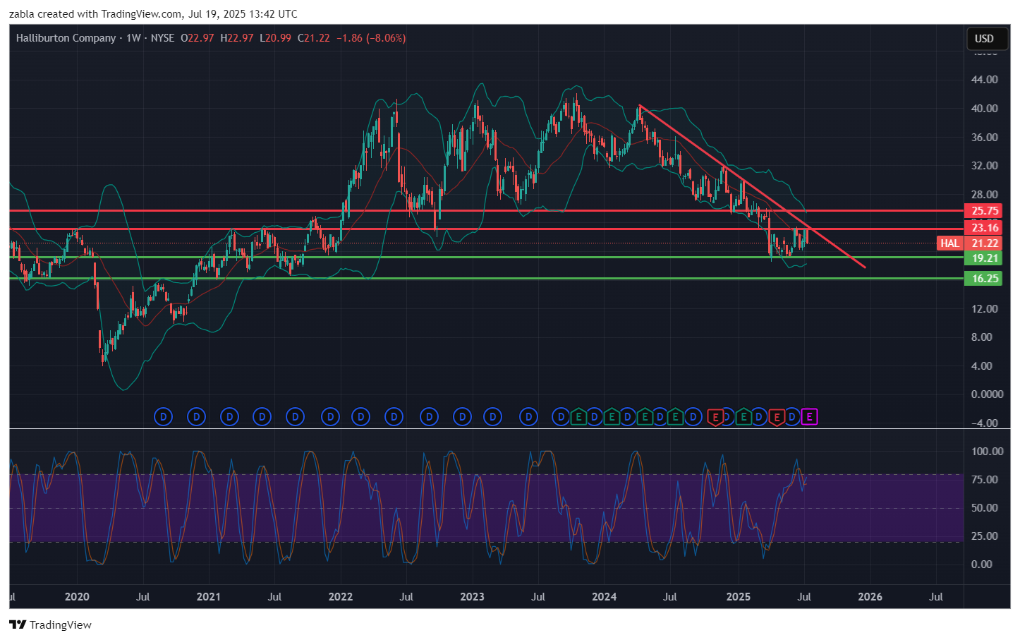Click the 75.00 oscillator axis label
The width and height of the screenshot is (1020, 640).
[985, 480]
